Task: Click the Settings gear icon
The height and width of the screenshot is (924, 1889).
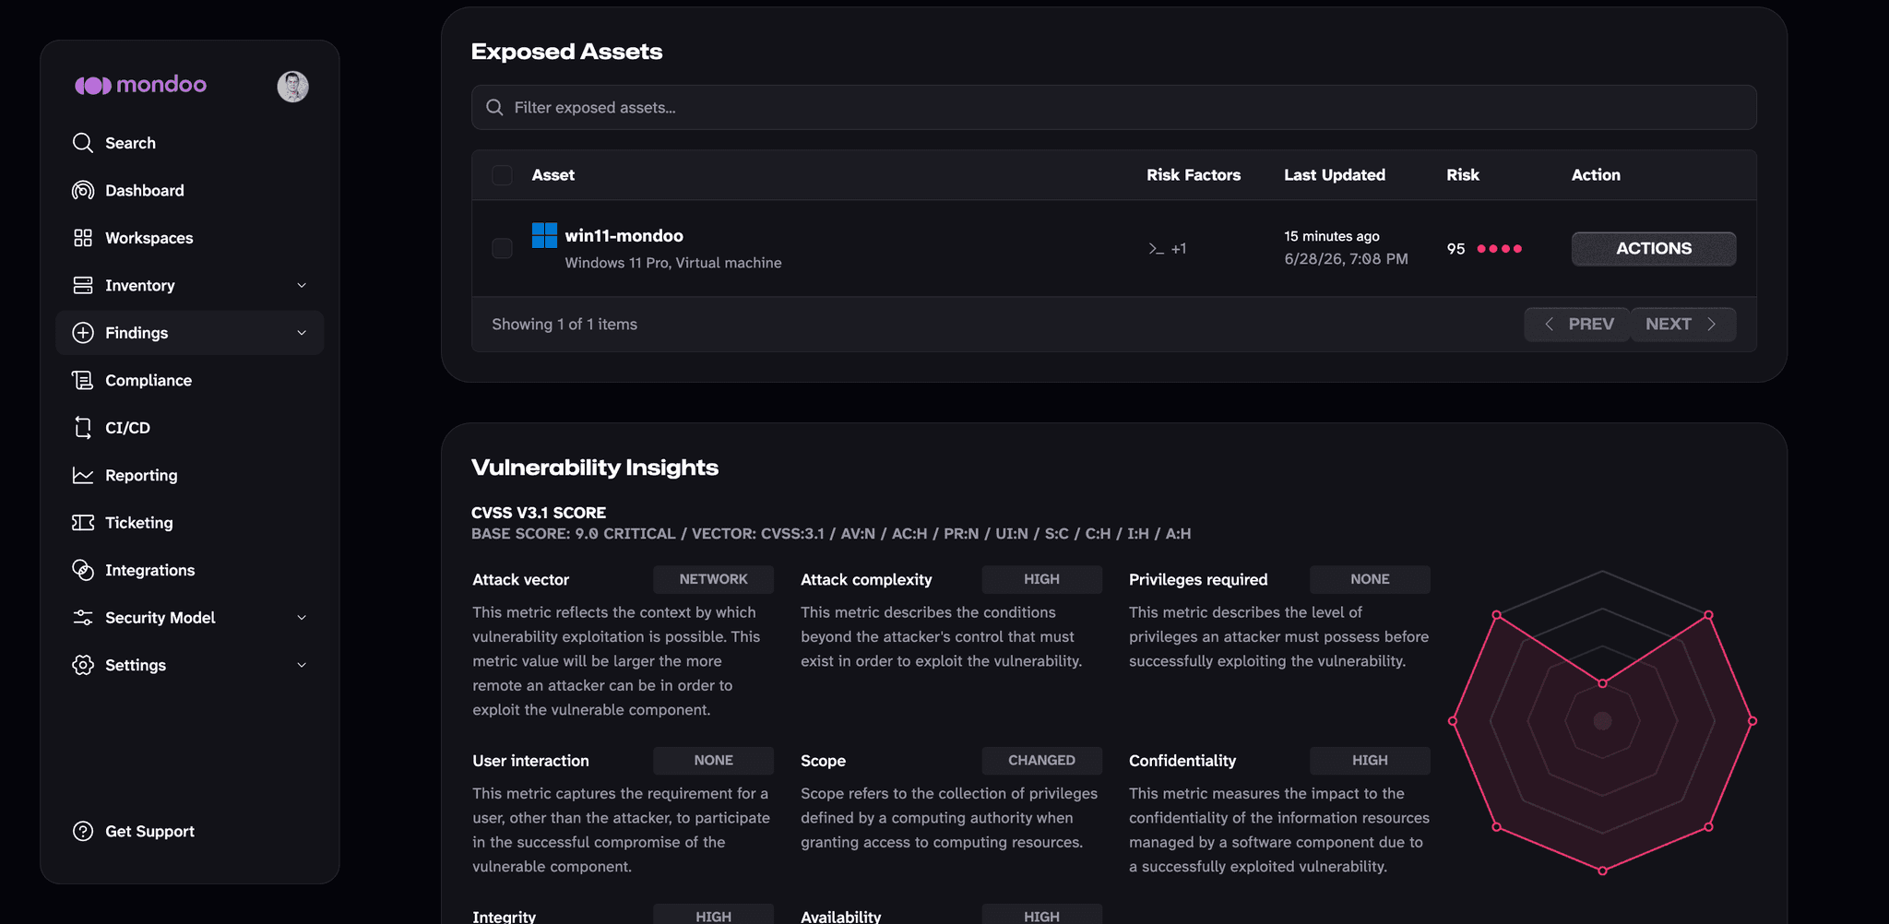Action: coord(83,665)
